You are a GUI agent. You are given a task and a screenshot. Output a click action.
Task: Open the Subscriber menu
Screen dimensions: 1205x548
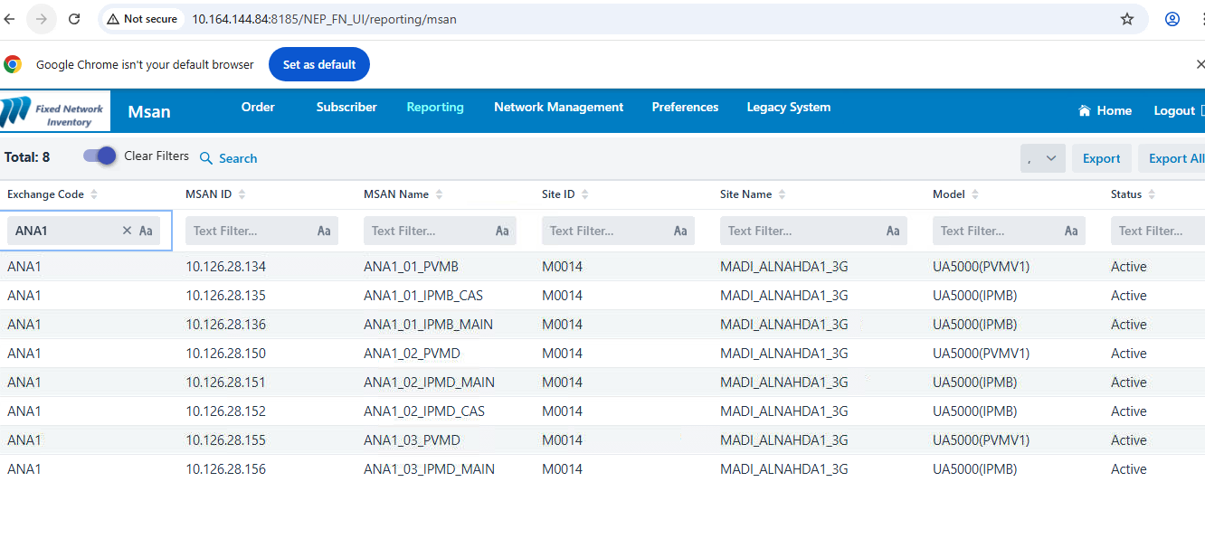coord(346,107)
